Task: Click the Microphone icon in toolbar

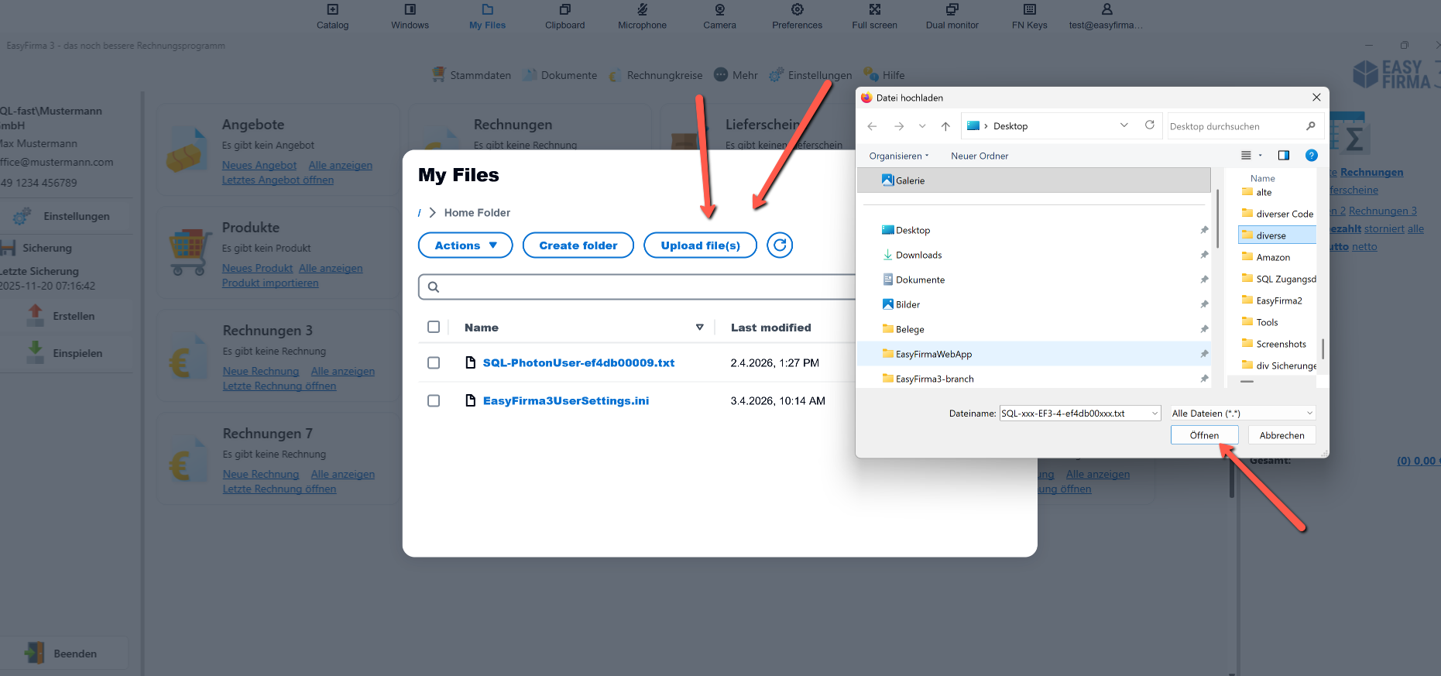Action: click(x=642, y=16)
